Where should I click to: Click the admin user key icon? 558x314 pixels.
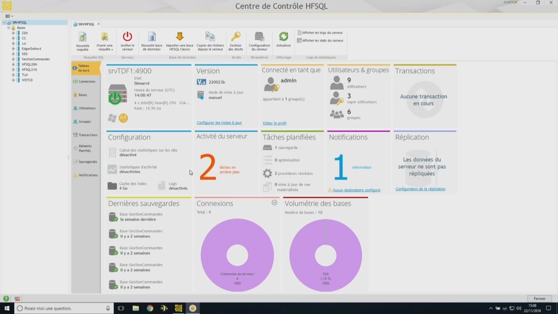click(272, 84)
